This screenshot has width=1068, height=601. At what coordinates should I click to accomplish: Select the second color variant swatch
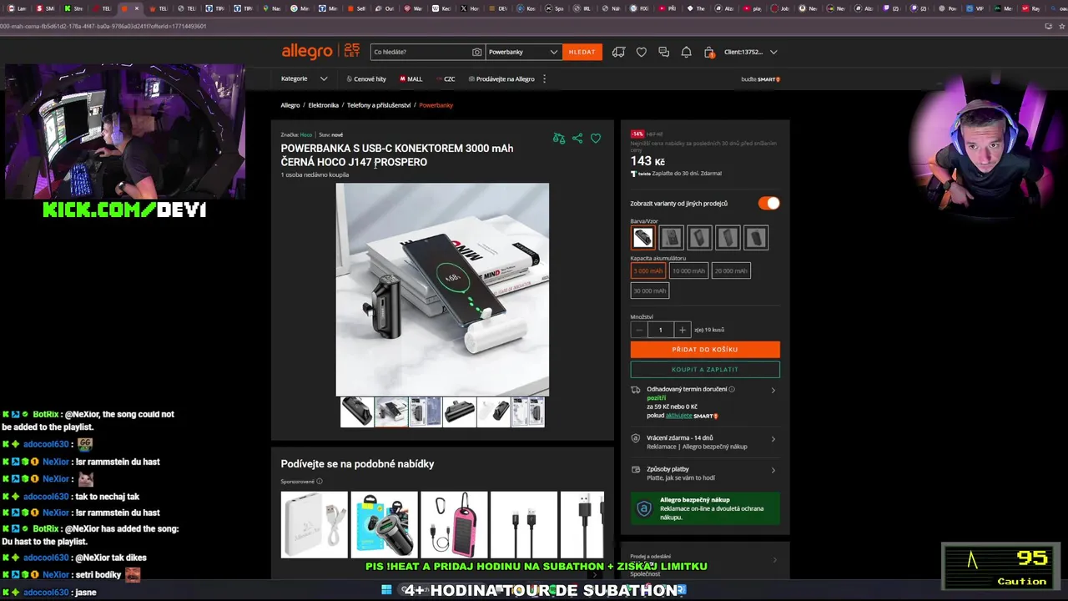click(x=671, y=238)
